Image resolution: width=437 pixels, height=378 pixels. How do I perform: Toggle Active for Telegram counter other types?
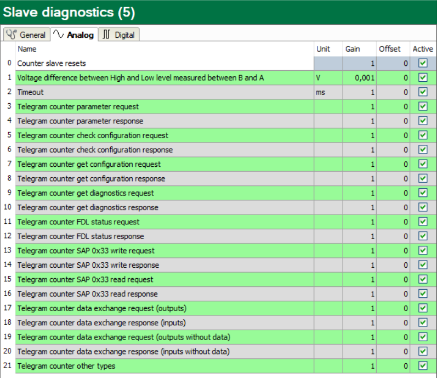pos(422,365)
